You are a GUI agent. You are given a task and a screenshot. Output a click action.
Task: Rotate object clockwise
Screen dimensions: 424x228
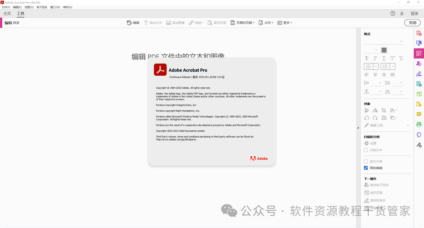[x=375, y=118]
